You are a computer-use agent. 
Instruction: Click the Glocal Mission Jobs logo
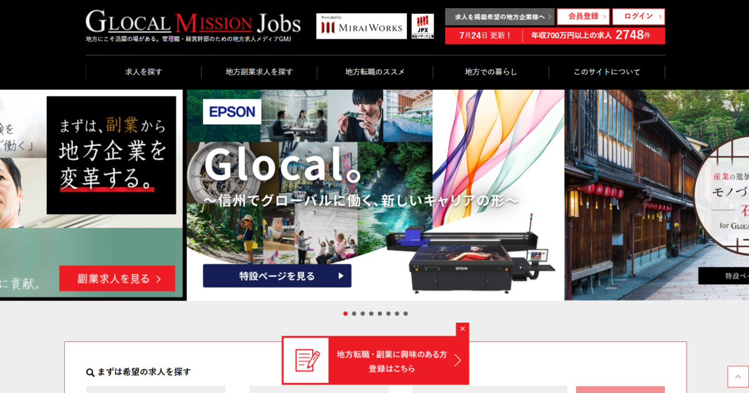193,23
